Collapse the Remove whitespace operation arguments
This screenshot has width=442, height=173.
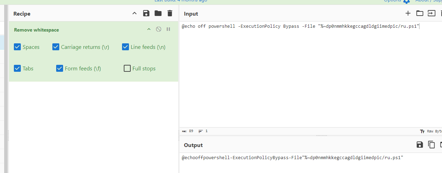(149, 29)
